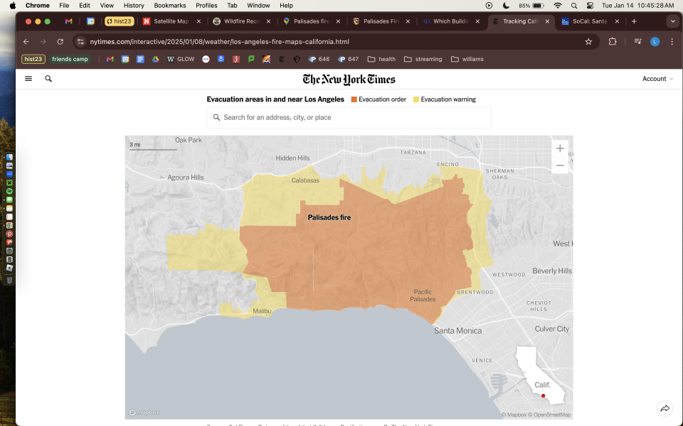Image resolution: width=683 pixels, height=426 pixels.
Task: Open the Account dropdown on the NYT header
Action: tap(657, 79)
